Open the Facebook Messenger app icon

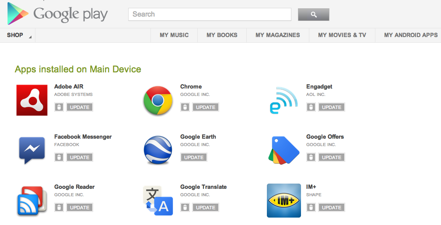coord(32,150)
